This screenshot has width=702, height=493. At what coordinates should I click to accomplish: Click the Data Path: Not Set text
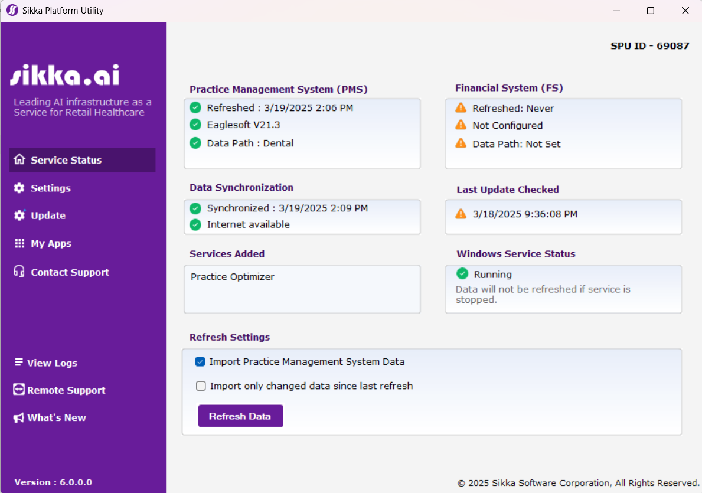point(516,143)
